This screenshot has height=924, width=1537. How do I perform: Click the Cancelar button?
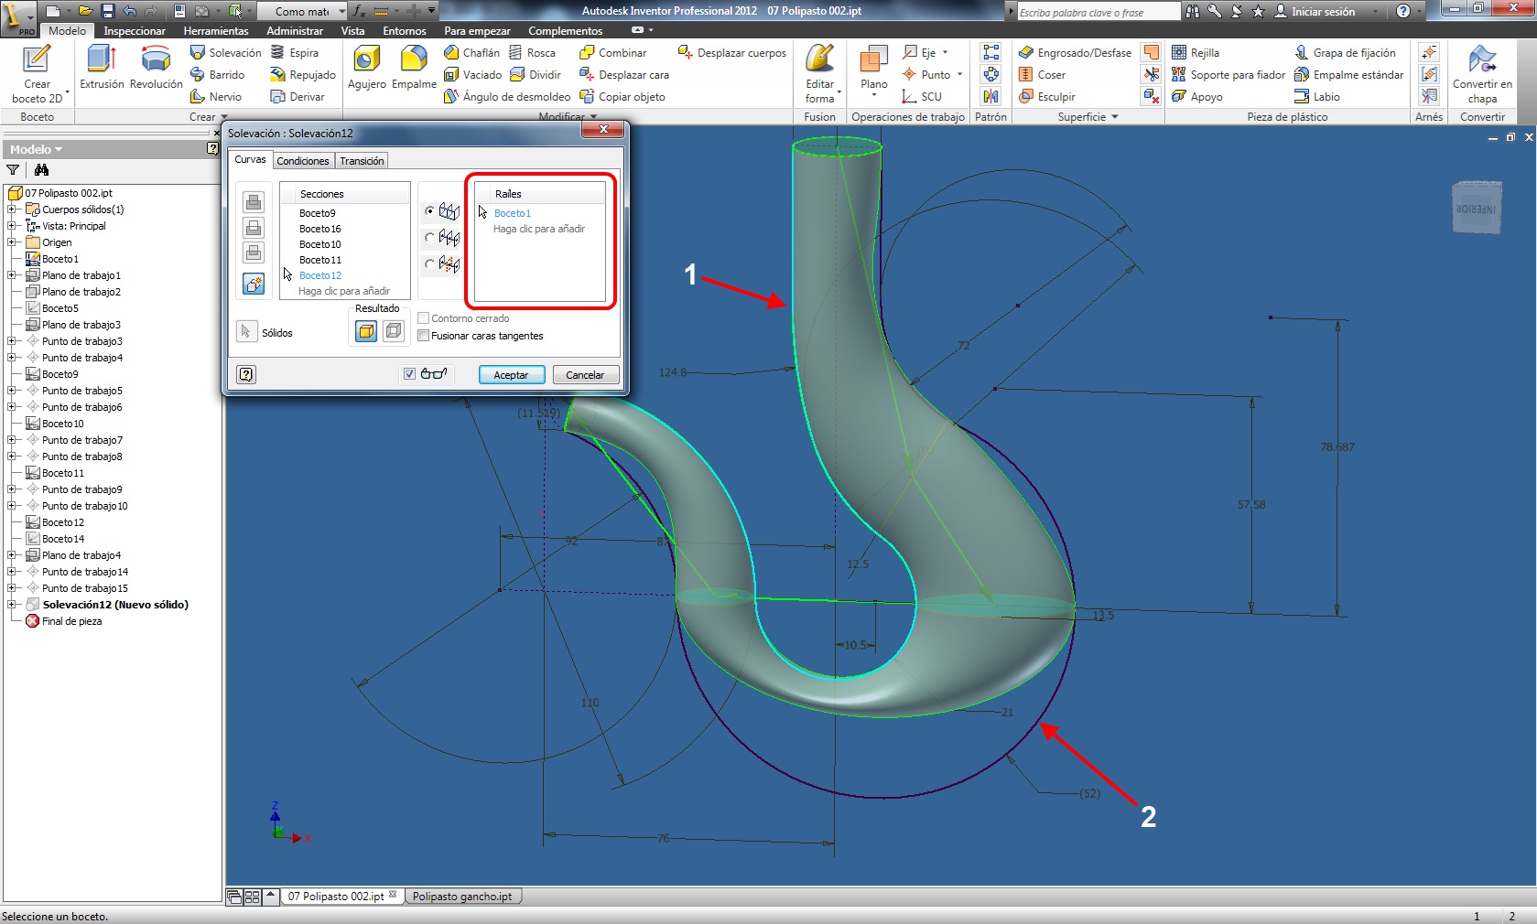(x=586, y=375)
